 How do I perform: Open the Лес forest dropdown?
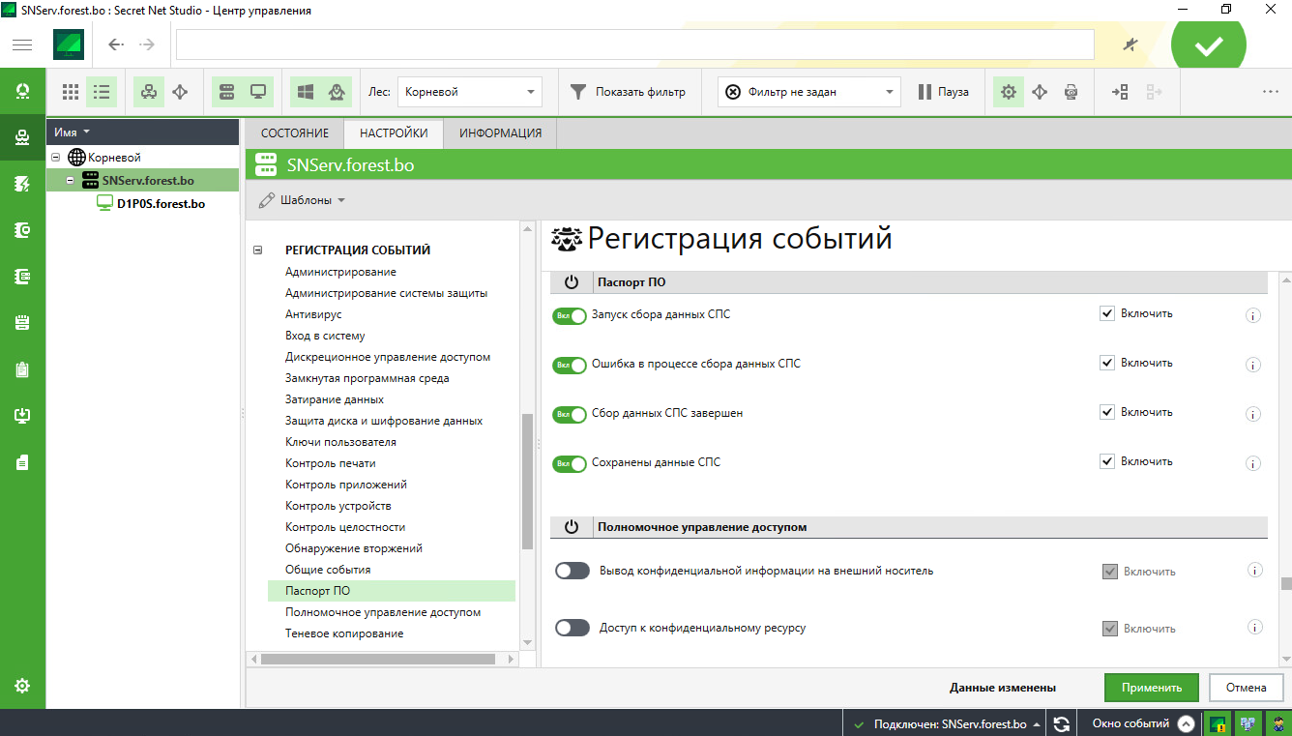coord(469,92)
